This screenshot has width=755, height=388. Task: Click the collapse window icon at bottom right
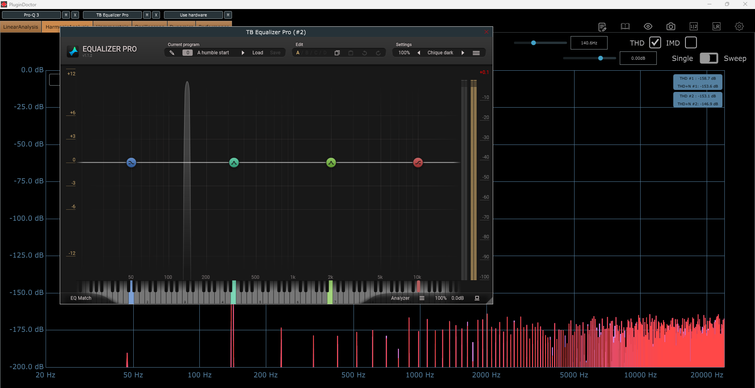point(477,298)
